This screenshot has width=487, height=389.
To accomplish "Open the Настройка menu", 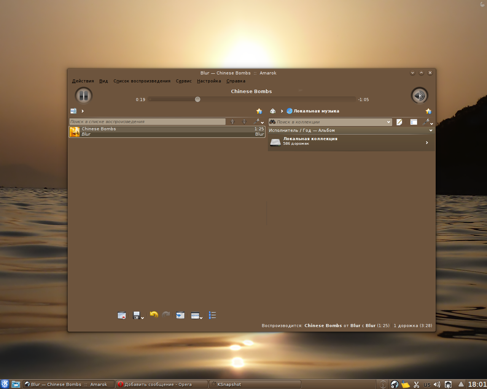I will click(x=209, y=81).
